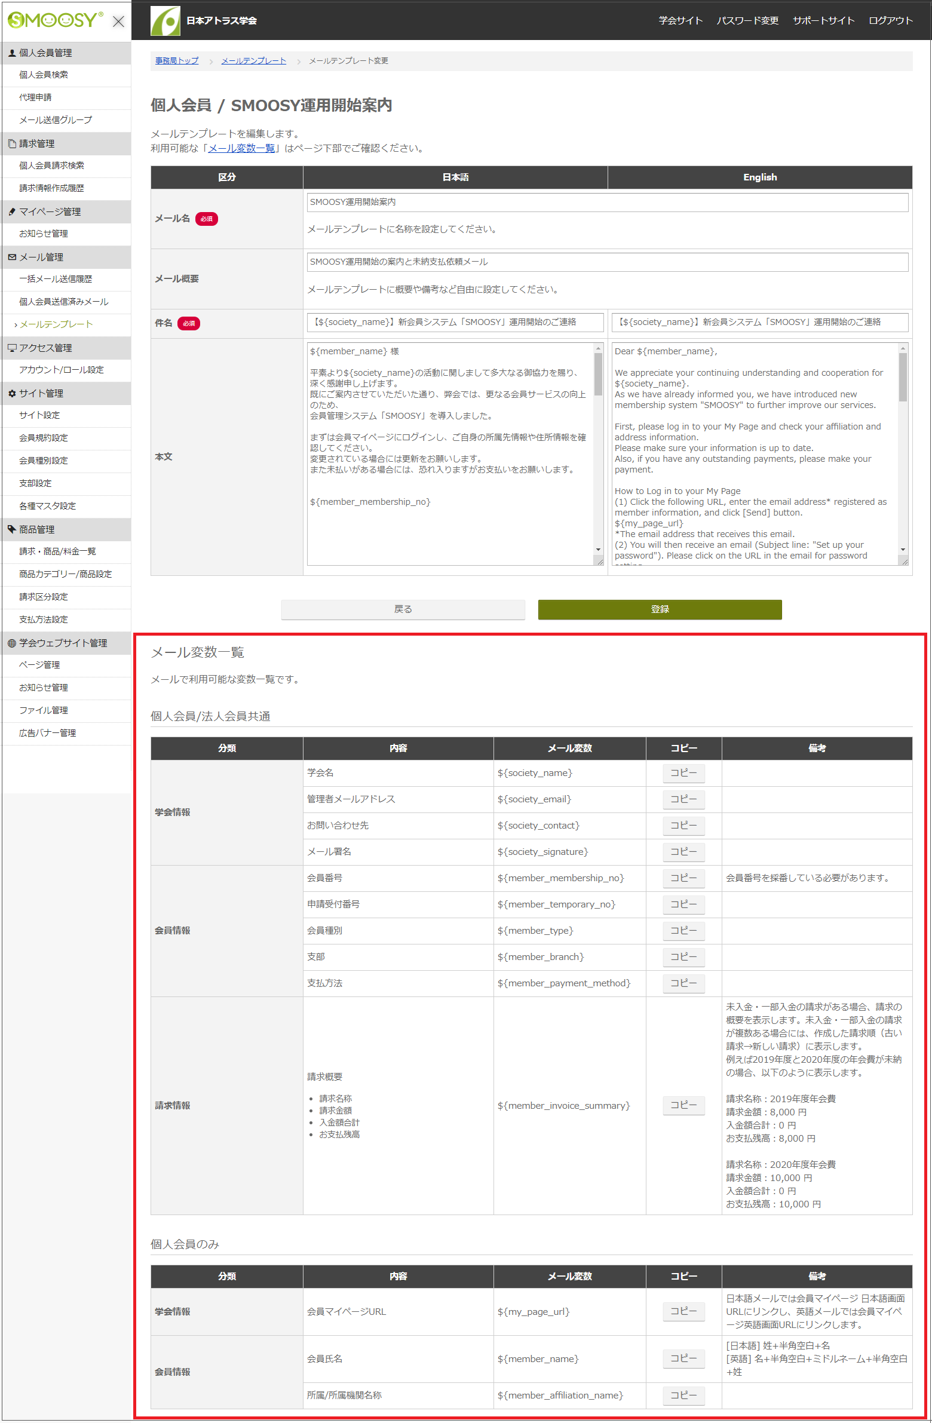
Task: Copy the ${society_signature} variable
Action: click(684, 852)
